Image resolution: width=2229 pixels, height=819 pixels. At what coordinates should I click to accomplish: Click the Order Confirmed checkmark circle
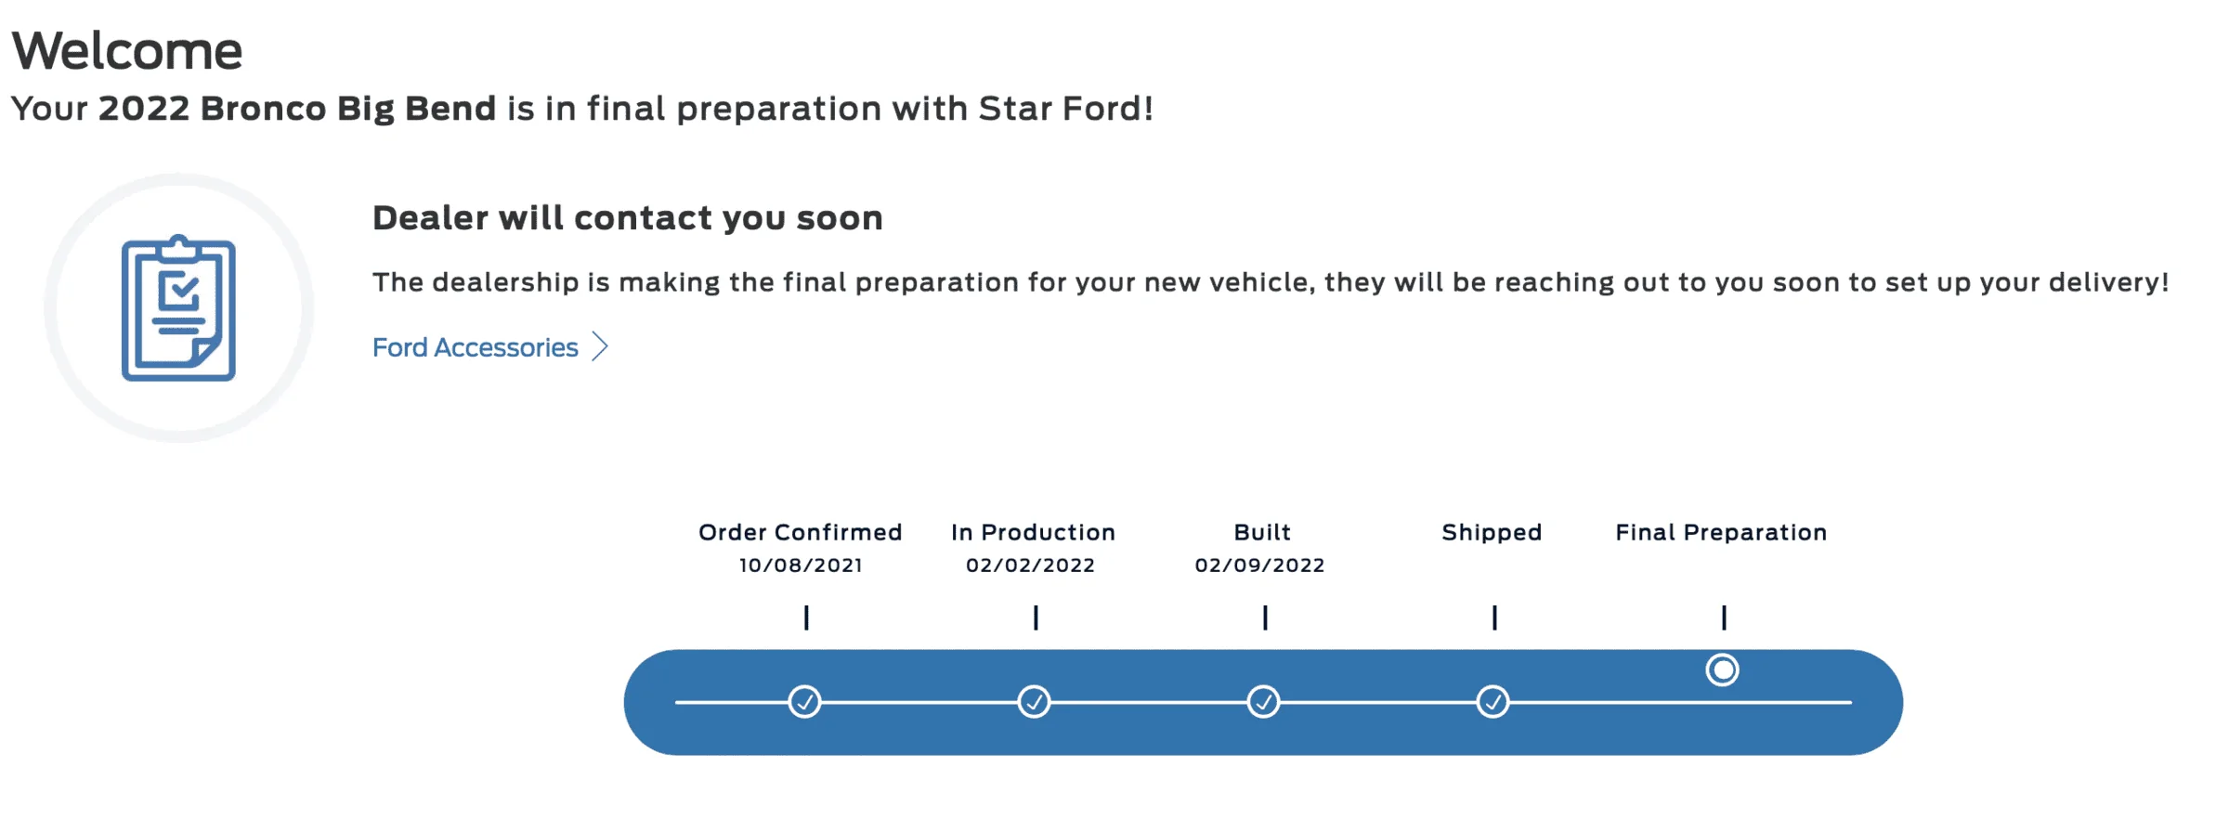[x=804, y=702]
